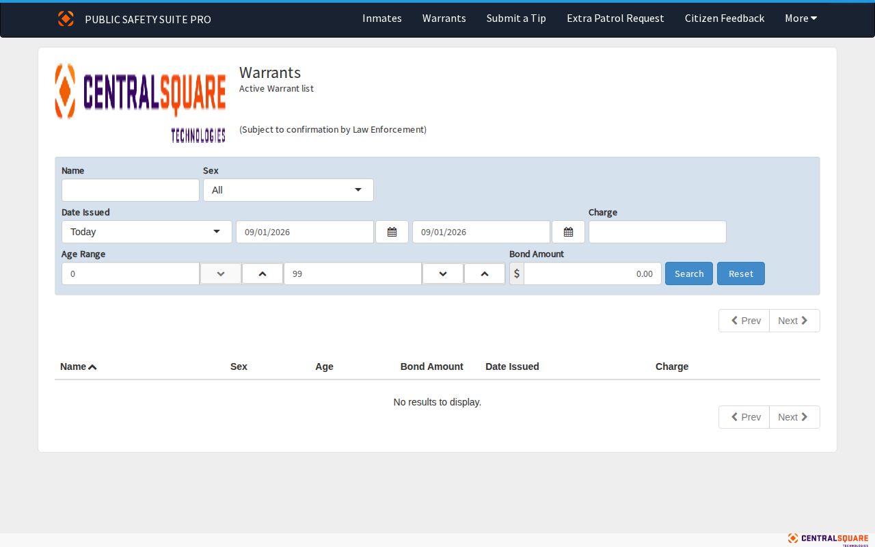Open the Warrants nav item
The height and width of the screenshot is (547, 875).
click(444, 18)
